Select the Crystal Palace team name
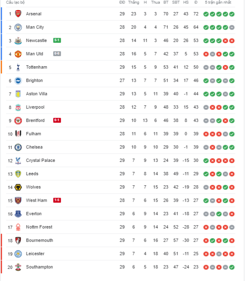The height and width of the screenshot is (281, 245). [x=40, y=160]
